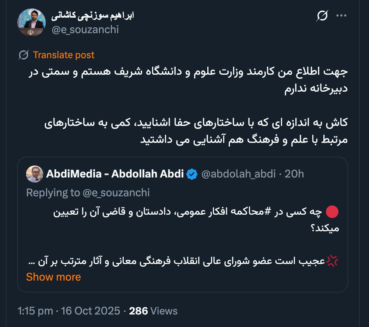
Task: Click the red circle emoji in the quoted post
Action: [x=332, y=212]
